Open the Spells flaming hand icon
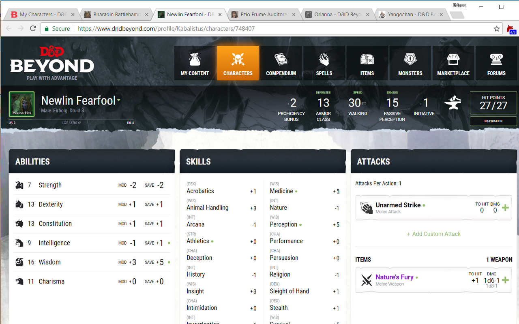Screen dimensions: 519x324 pyautogui.click(x=324, y=60)
